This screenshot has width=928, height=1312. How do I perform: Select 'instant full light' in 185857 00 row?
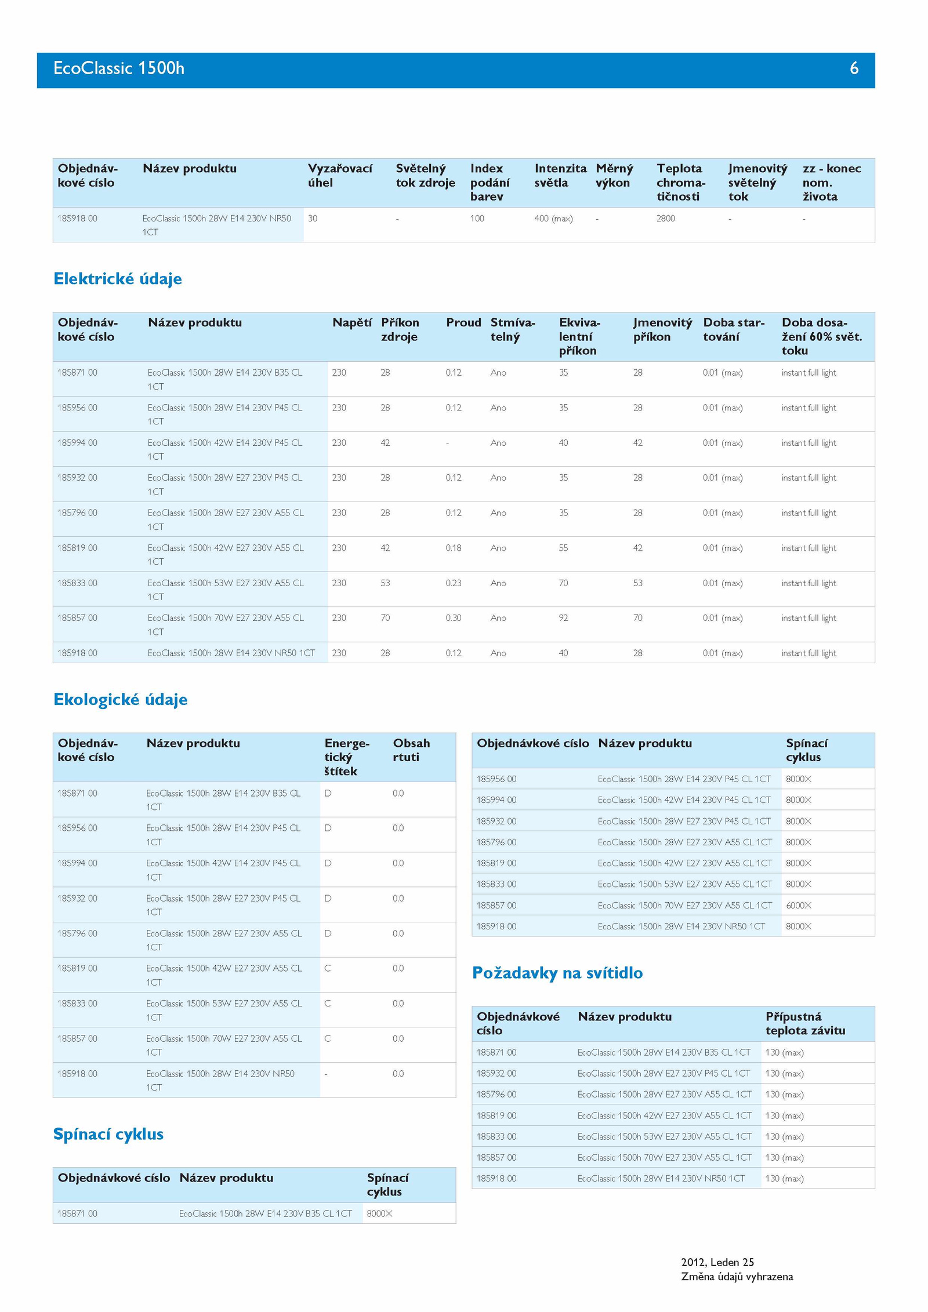coord(809,619)
